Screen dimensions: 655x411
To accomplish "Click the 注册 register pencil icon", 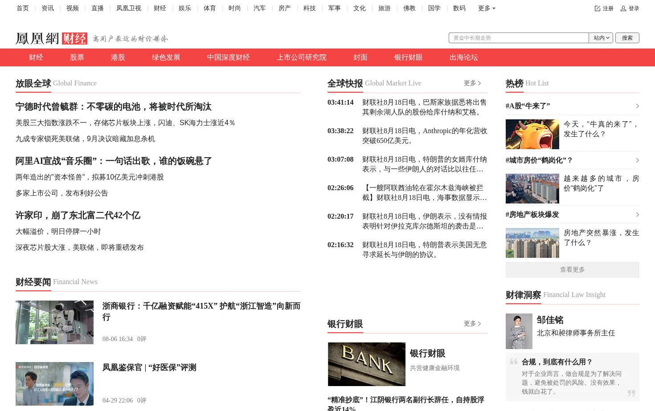I will click(x=598, y=8).
